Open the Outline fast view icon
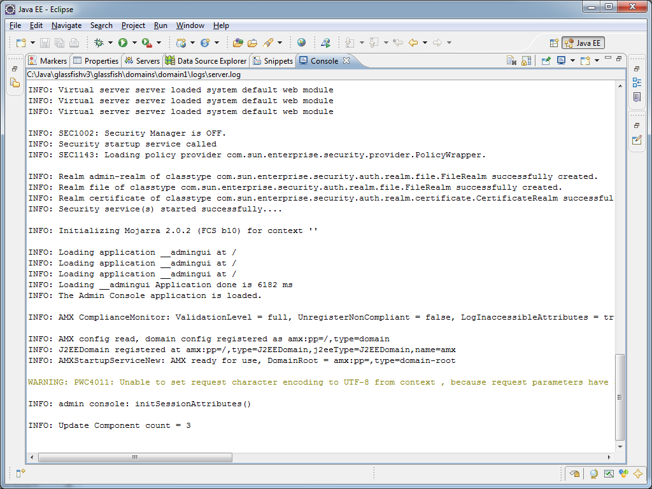The height and width of the screenshot is (489, 652). pyautogui.click(x=637, y=83)
